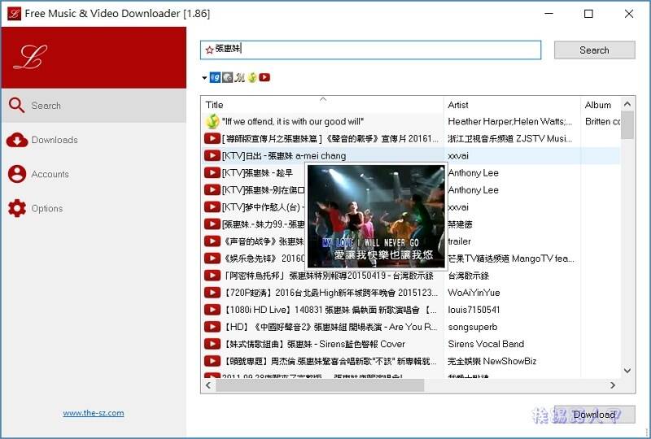The width and height of the screenshot is (651, 439).
Task: Select the row 【720P超清】2016台北最High新年城跨年晚會
Action: tap(411, 293)
